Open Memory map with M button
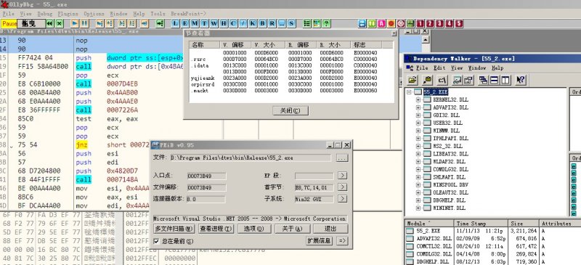Screen dimensions: 581x265 click(x=195, y=24)
